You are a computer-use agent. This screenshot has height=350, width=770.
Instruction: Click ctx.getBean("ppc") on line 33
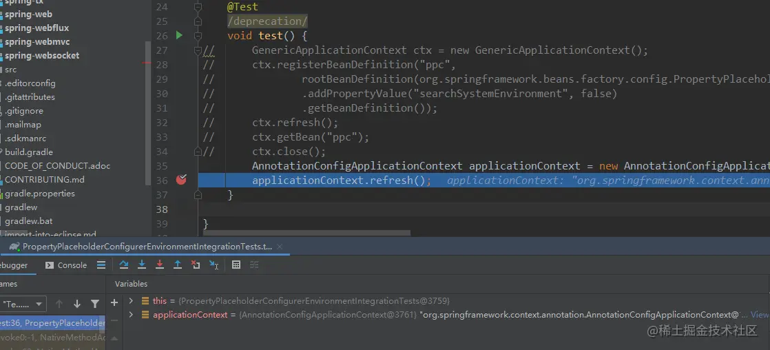(311, 136)
